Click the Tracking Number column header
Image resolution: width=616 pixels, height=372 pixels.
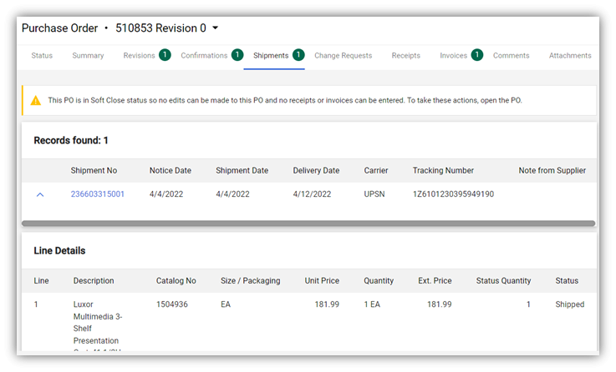(443, 171)
